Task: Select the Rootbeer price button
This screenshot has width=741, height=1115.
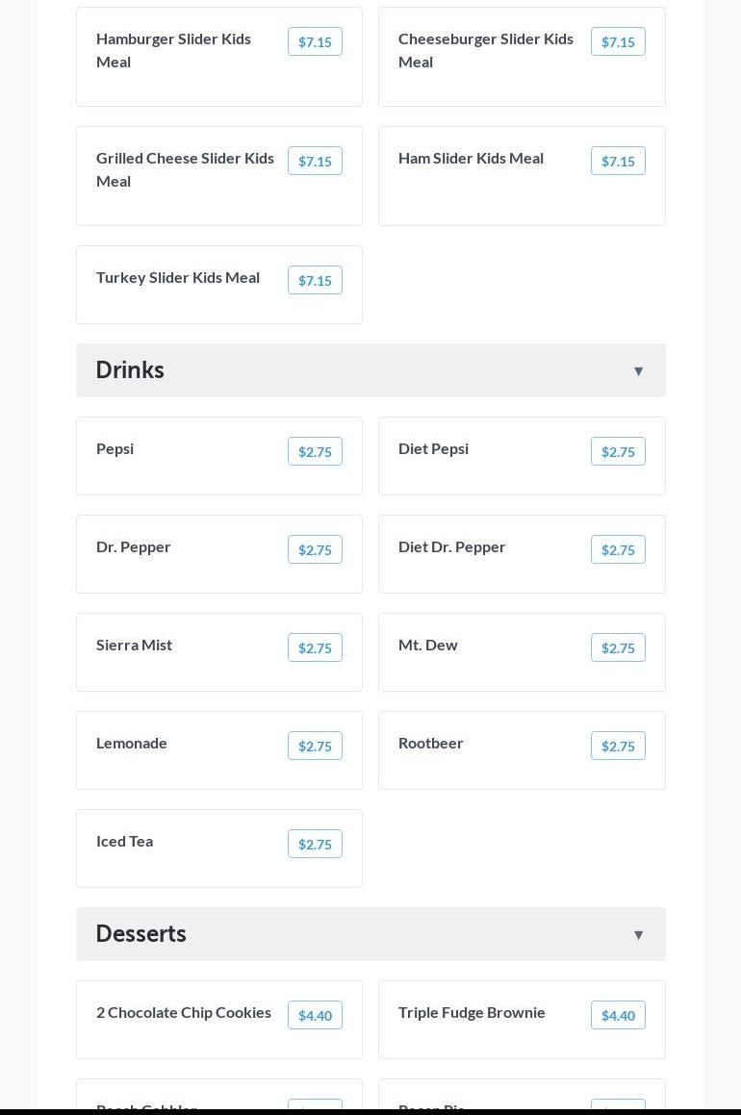Action: [x=618, y=746]
